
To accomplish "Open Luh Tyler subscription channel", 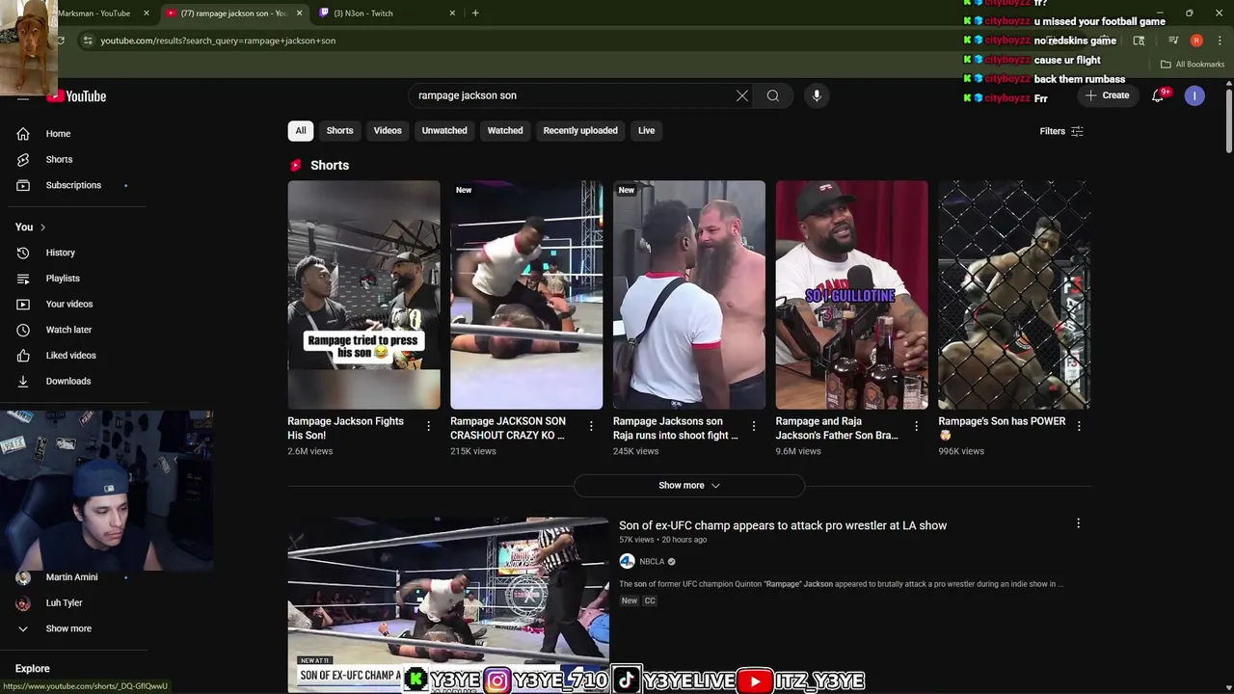I will [64, 603].
